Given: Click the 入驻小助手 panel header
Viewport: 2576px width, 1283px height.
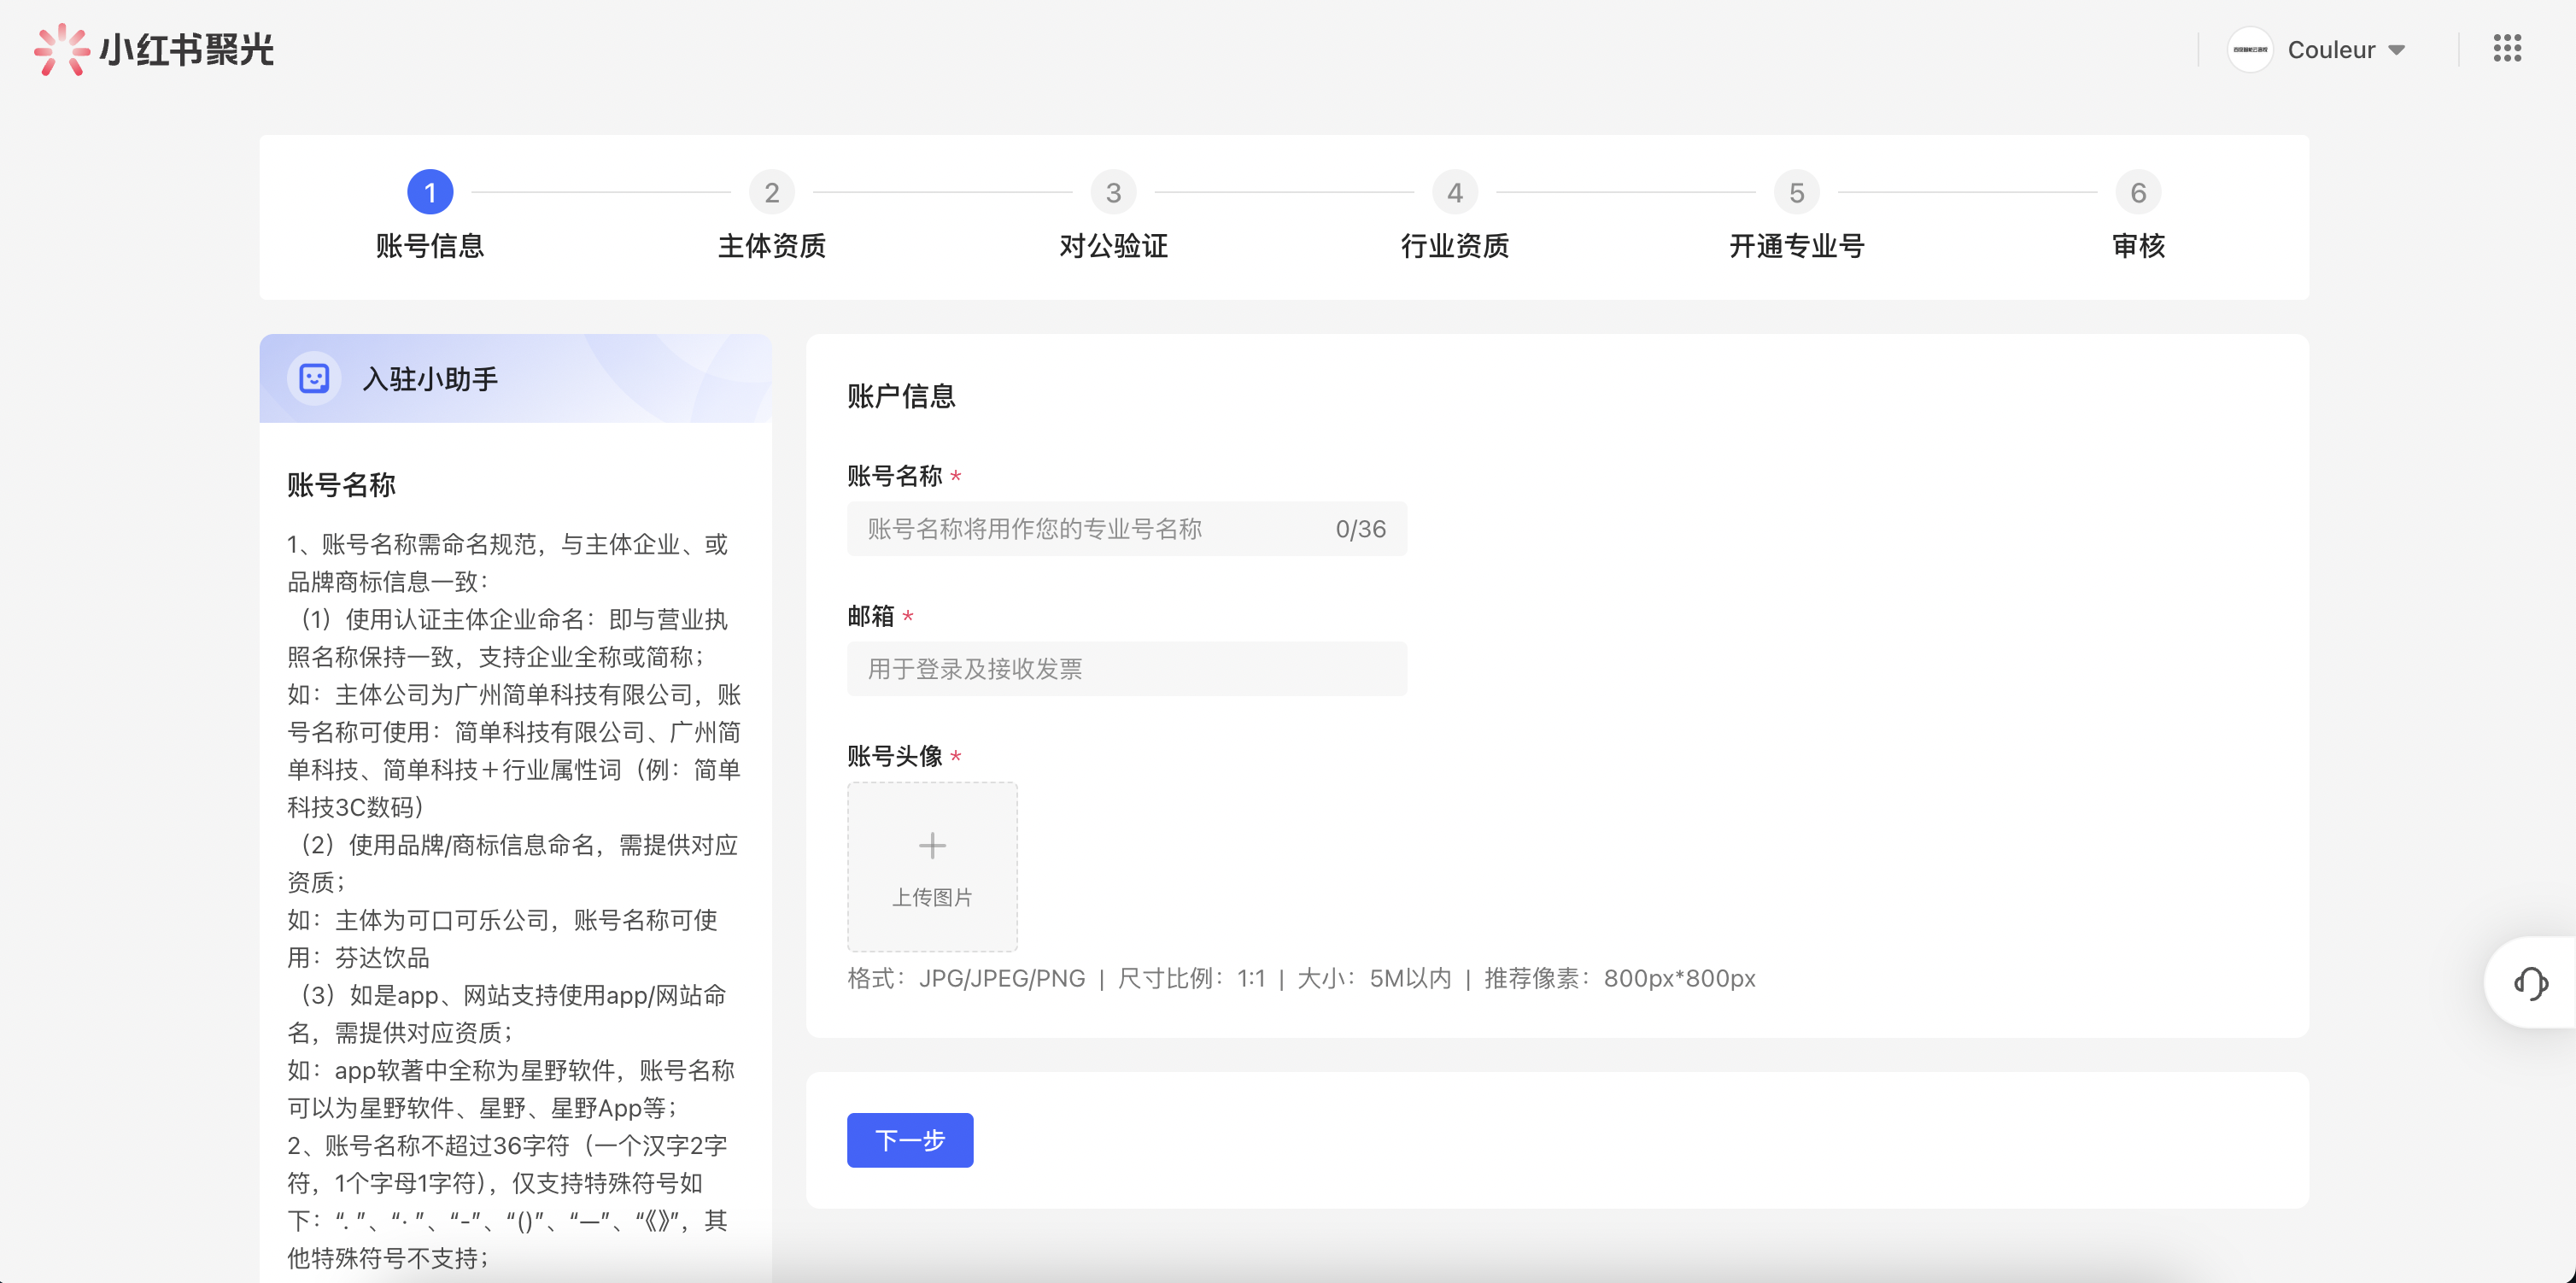Looking at the screenshot, I should pyautogui.click(x=431, y=378).
